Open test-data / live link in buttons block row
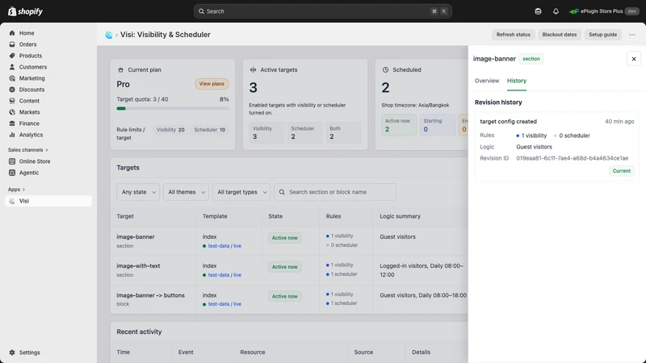Viewport: 646px width, 363px height. (224, 304)
